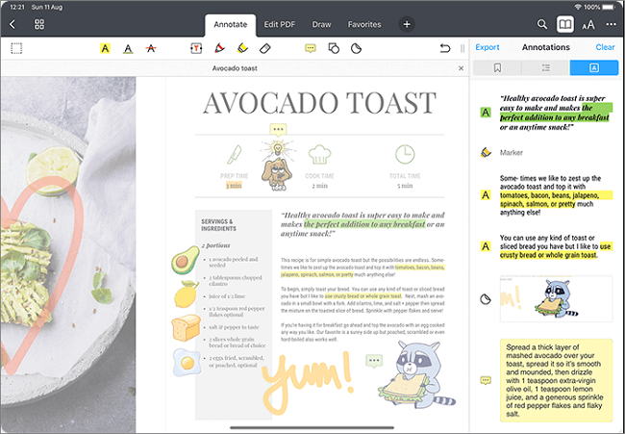
Task: Switch to the Edit PDF tab
Action: pyautogui.click(x=285, y=24)
